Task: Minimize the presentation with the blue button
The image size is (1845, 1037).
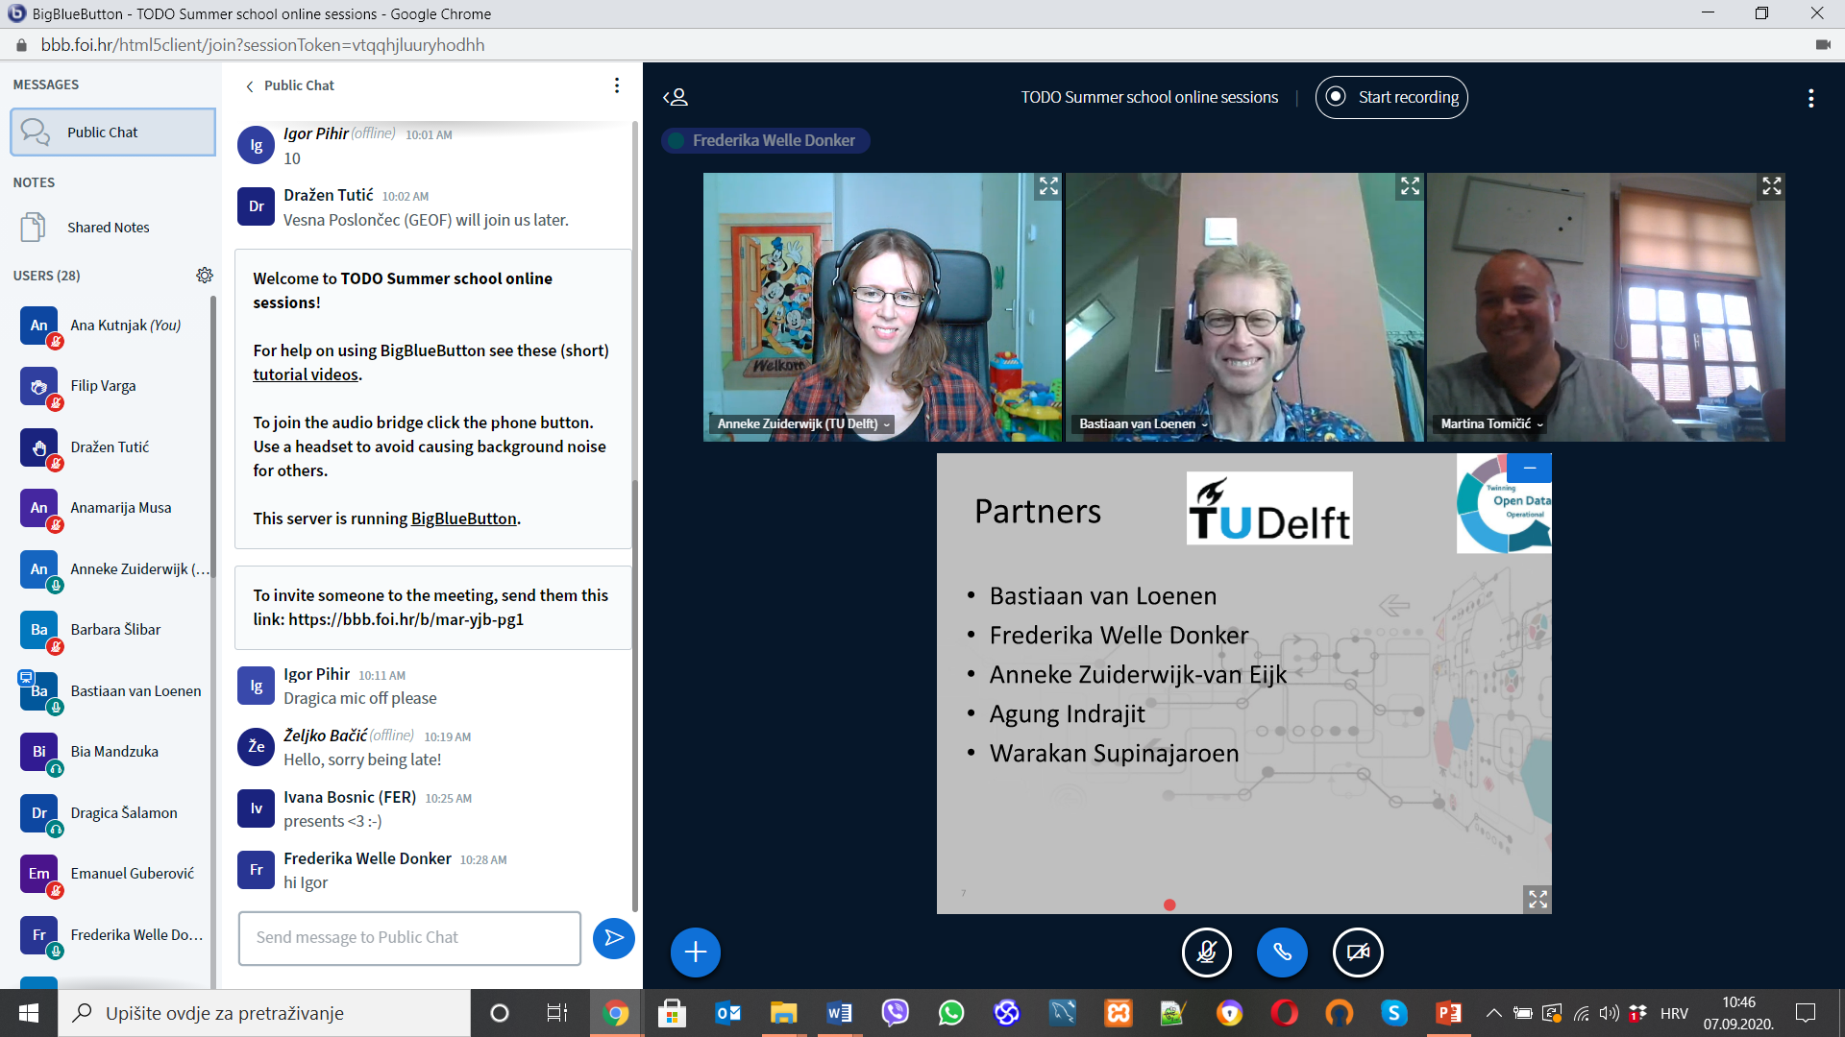Action: pyautogui.click(x=1530, y=468)
